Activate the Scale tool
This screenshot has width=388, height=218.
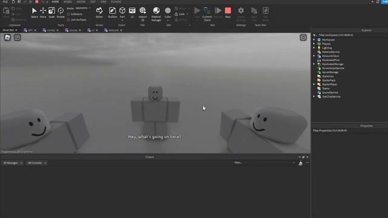(x=52, y=13)
